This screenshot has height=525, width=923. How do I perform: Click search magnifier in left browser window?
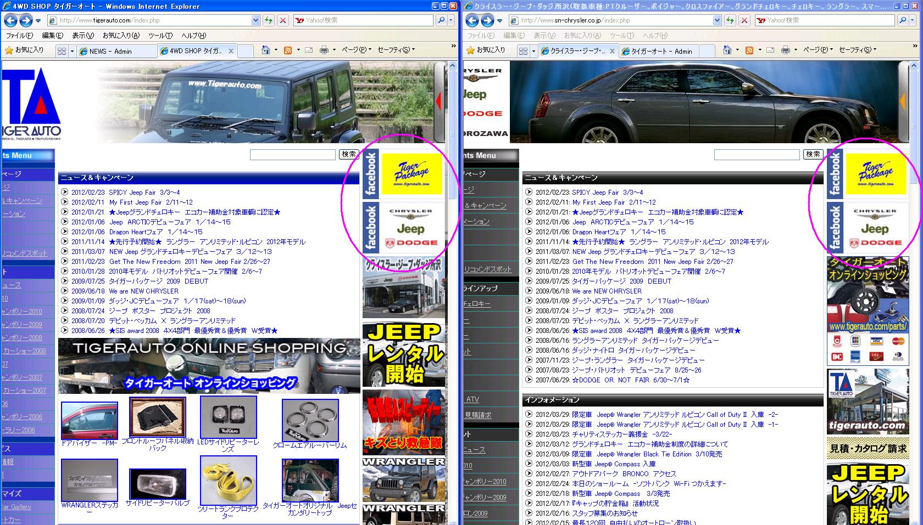pyautogui.click(x=441, y=20)
